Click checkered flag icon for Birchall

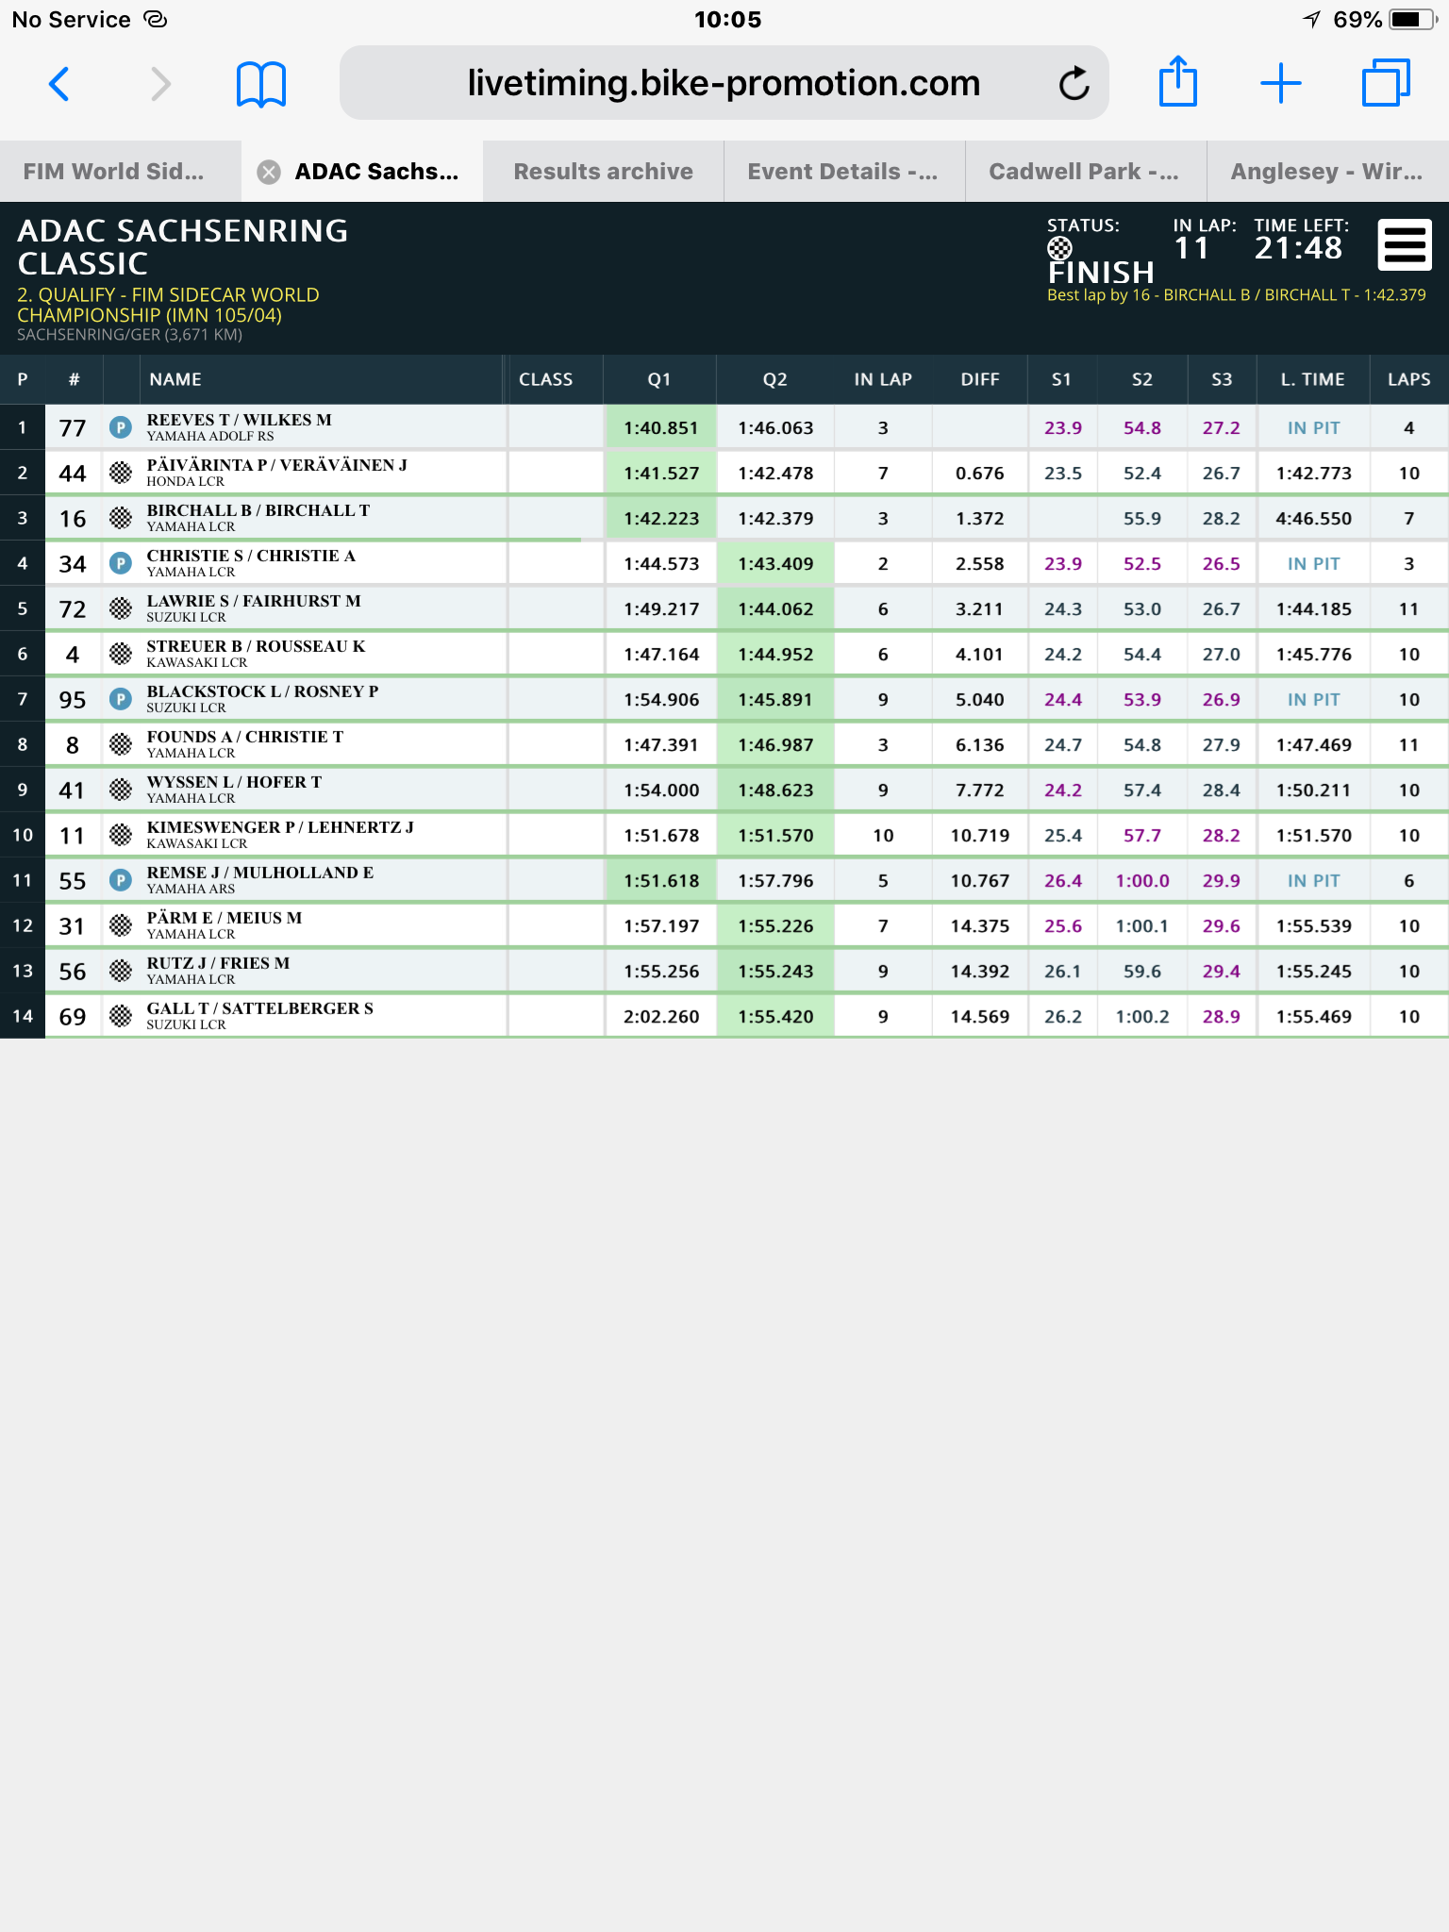[x=120, y=518]
